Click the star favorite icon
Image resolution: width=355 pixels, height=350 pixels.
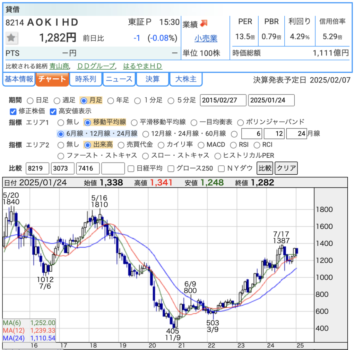(x=11, y=38)
